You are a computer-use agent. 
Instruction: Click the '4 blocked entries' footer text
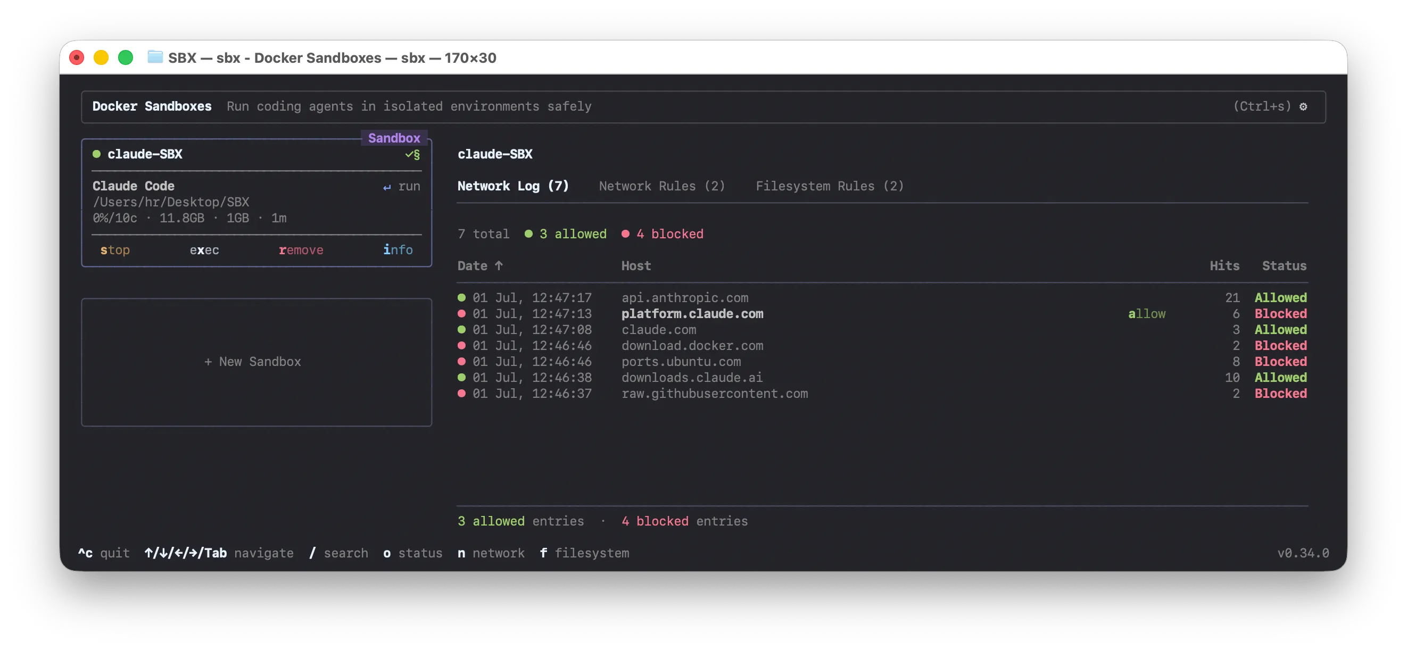pyautogui.click(x=684, y=522)
